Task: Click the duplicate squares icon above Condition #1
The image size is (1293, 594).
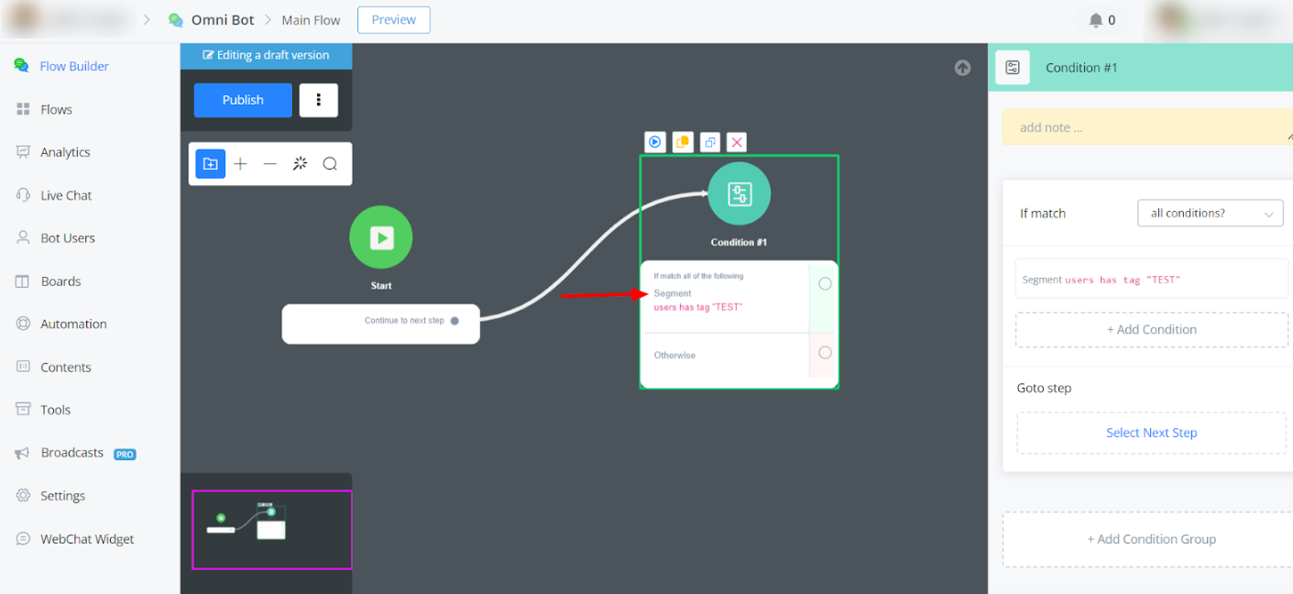Action: click(x=709, y=142)
